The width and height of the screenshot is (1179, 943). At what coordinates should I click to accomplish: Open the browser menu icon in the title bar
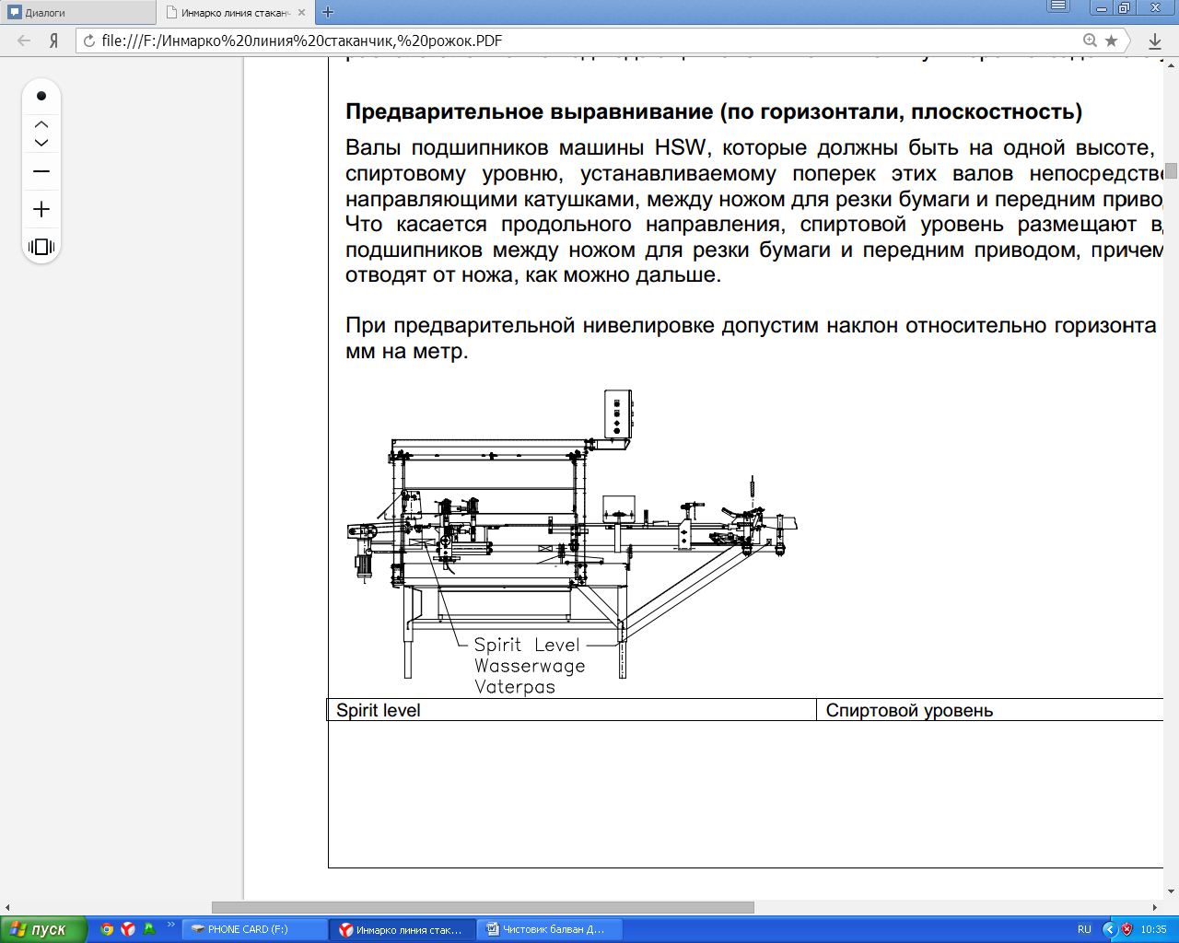pyautogui.click(x=1059, y=6)
